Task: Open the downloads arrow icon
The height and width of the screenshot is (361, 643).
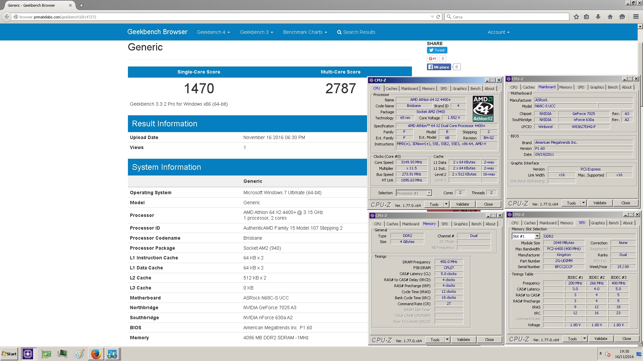Action: point(598,17)
